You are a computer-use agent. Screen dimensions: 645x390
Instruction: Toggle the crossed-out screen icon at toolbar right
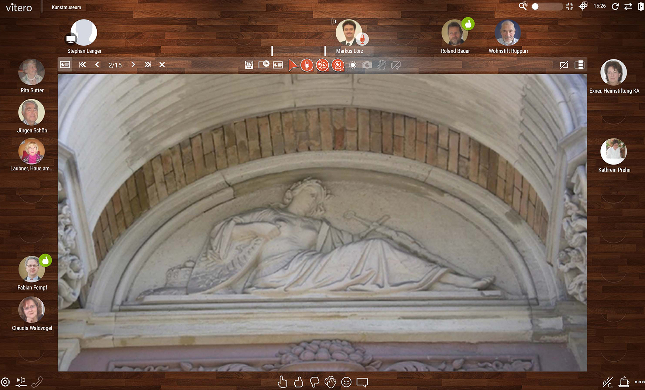click(x=563, y=65)
